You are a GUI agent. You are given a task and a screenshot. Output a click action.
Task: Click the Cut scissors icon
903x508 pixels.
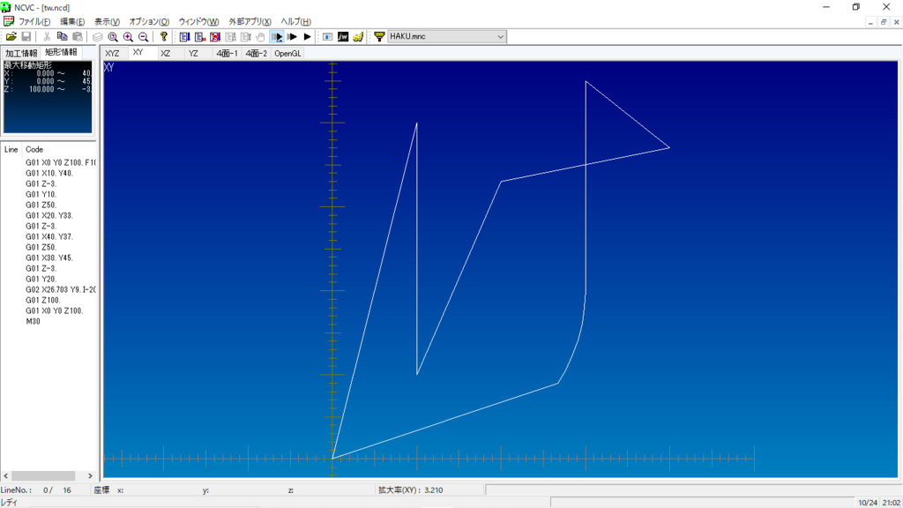(x=48, y=37)
